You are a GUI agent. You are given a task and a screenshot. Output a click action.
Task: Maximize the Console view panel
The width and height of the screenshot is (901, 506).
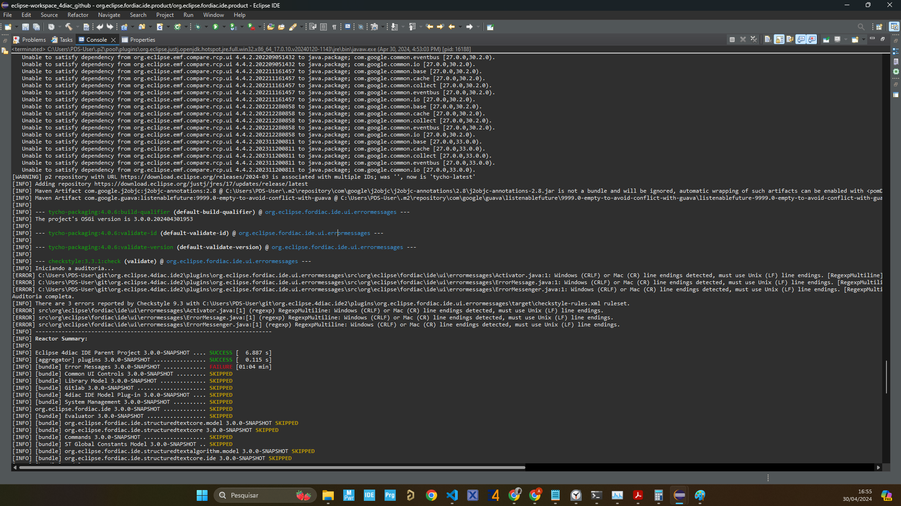tap(883, 39)
